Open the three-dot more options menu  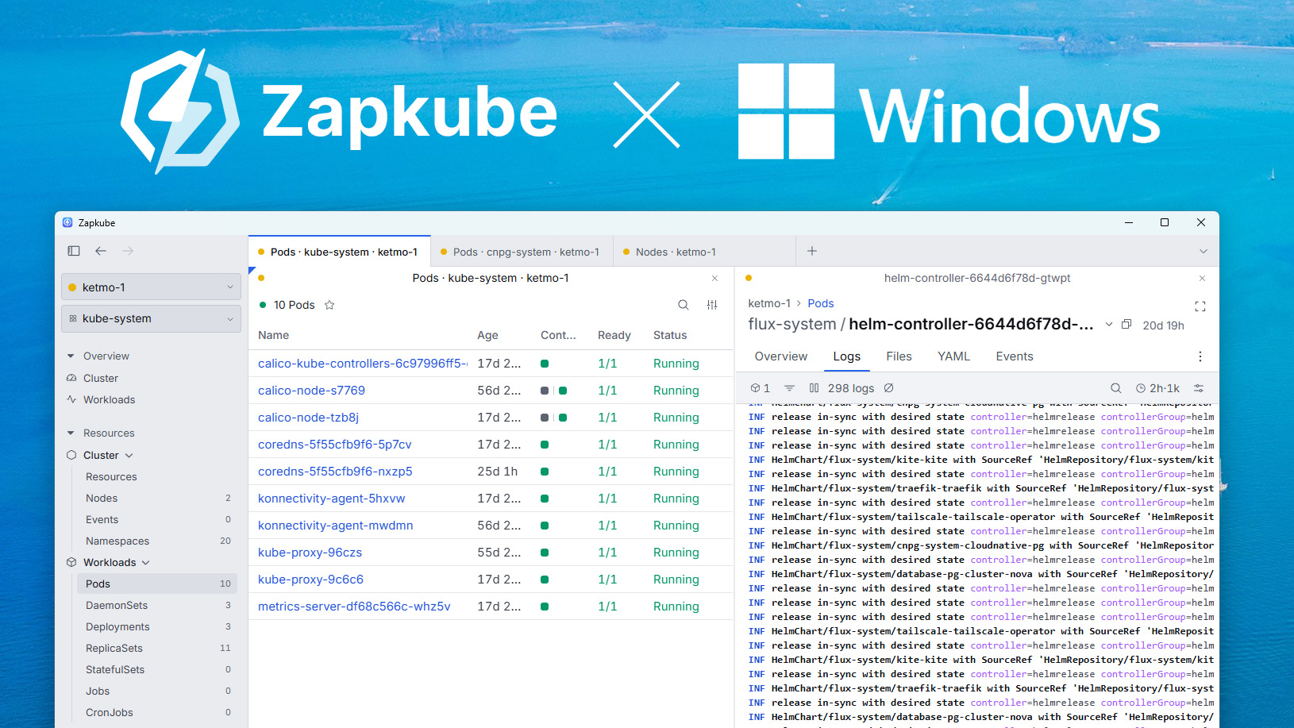pyautogui.click(x=1200, y=356)
